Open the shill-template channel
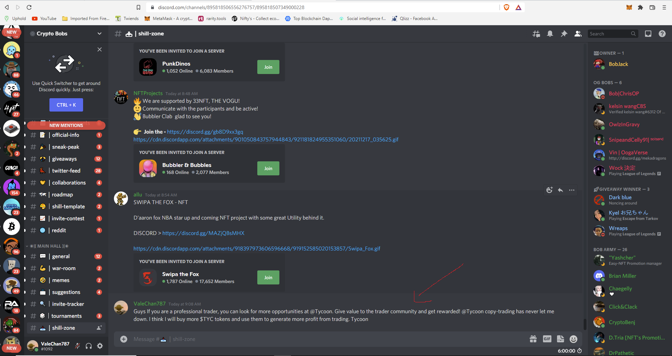Screen dimensions: 672x356 click(66, 207)
